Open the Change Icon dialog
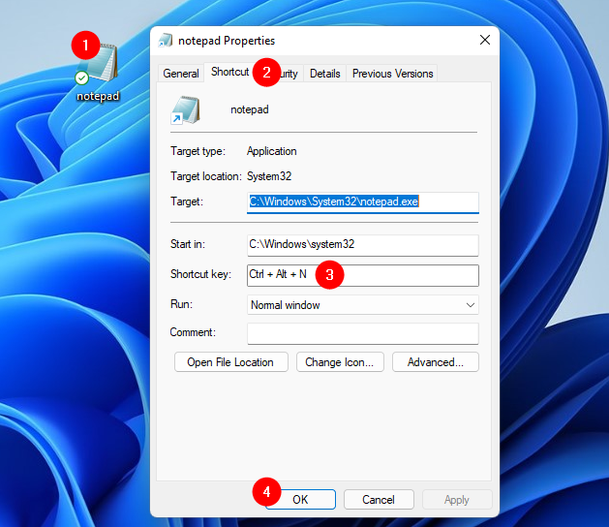Viewport: 609px width, 527px height. pyautogui.click(x=340, y=362)
